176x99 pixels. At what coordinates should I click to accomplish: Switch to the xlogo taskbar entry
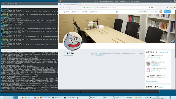pyautogui.click(x=116, y=97)
